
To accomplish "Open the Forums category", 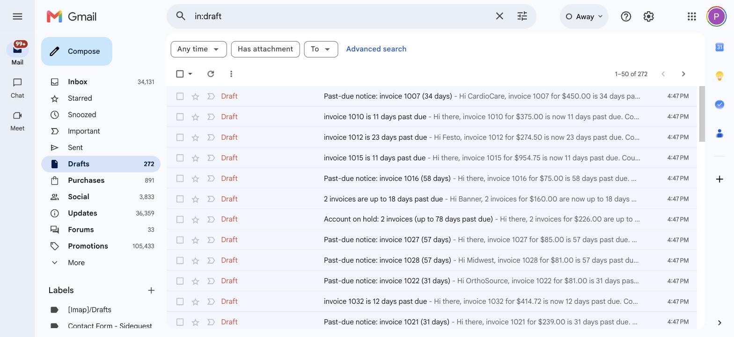I will click(x=101, y=229).
